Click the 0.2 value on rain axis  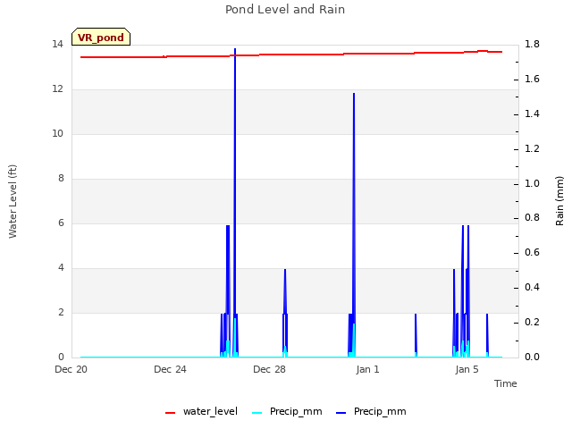click(x=532, y=322)
